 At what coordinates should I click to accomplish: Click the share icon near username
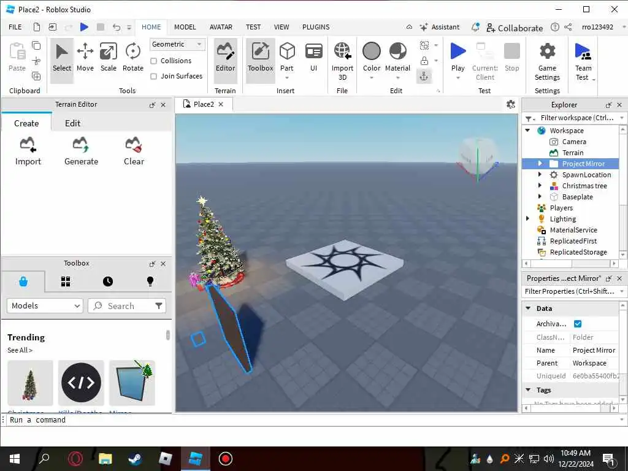click(568, 27)
